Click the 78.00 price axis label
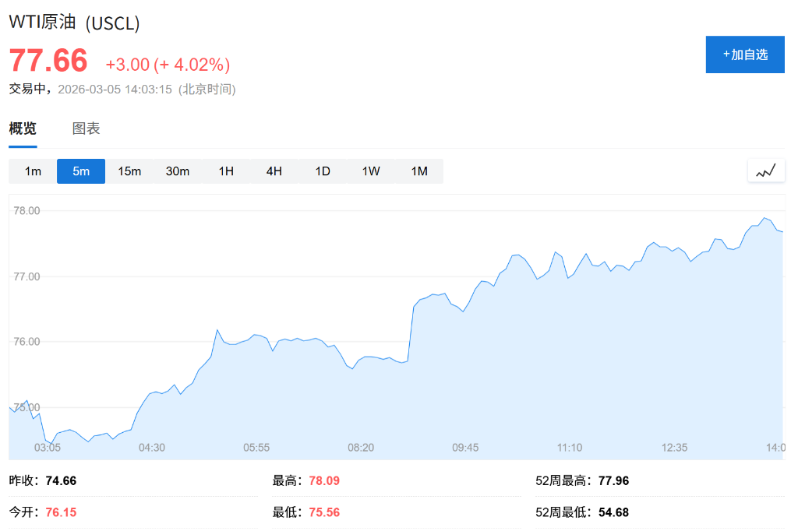798x531 pixels. click(x=27, y=210)
